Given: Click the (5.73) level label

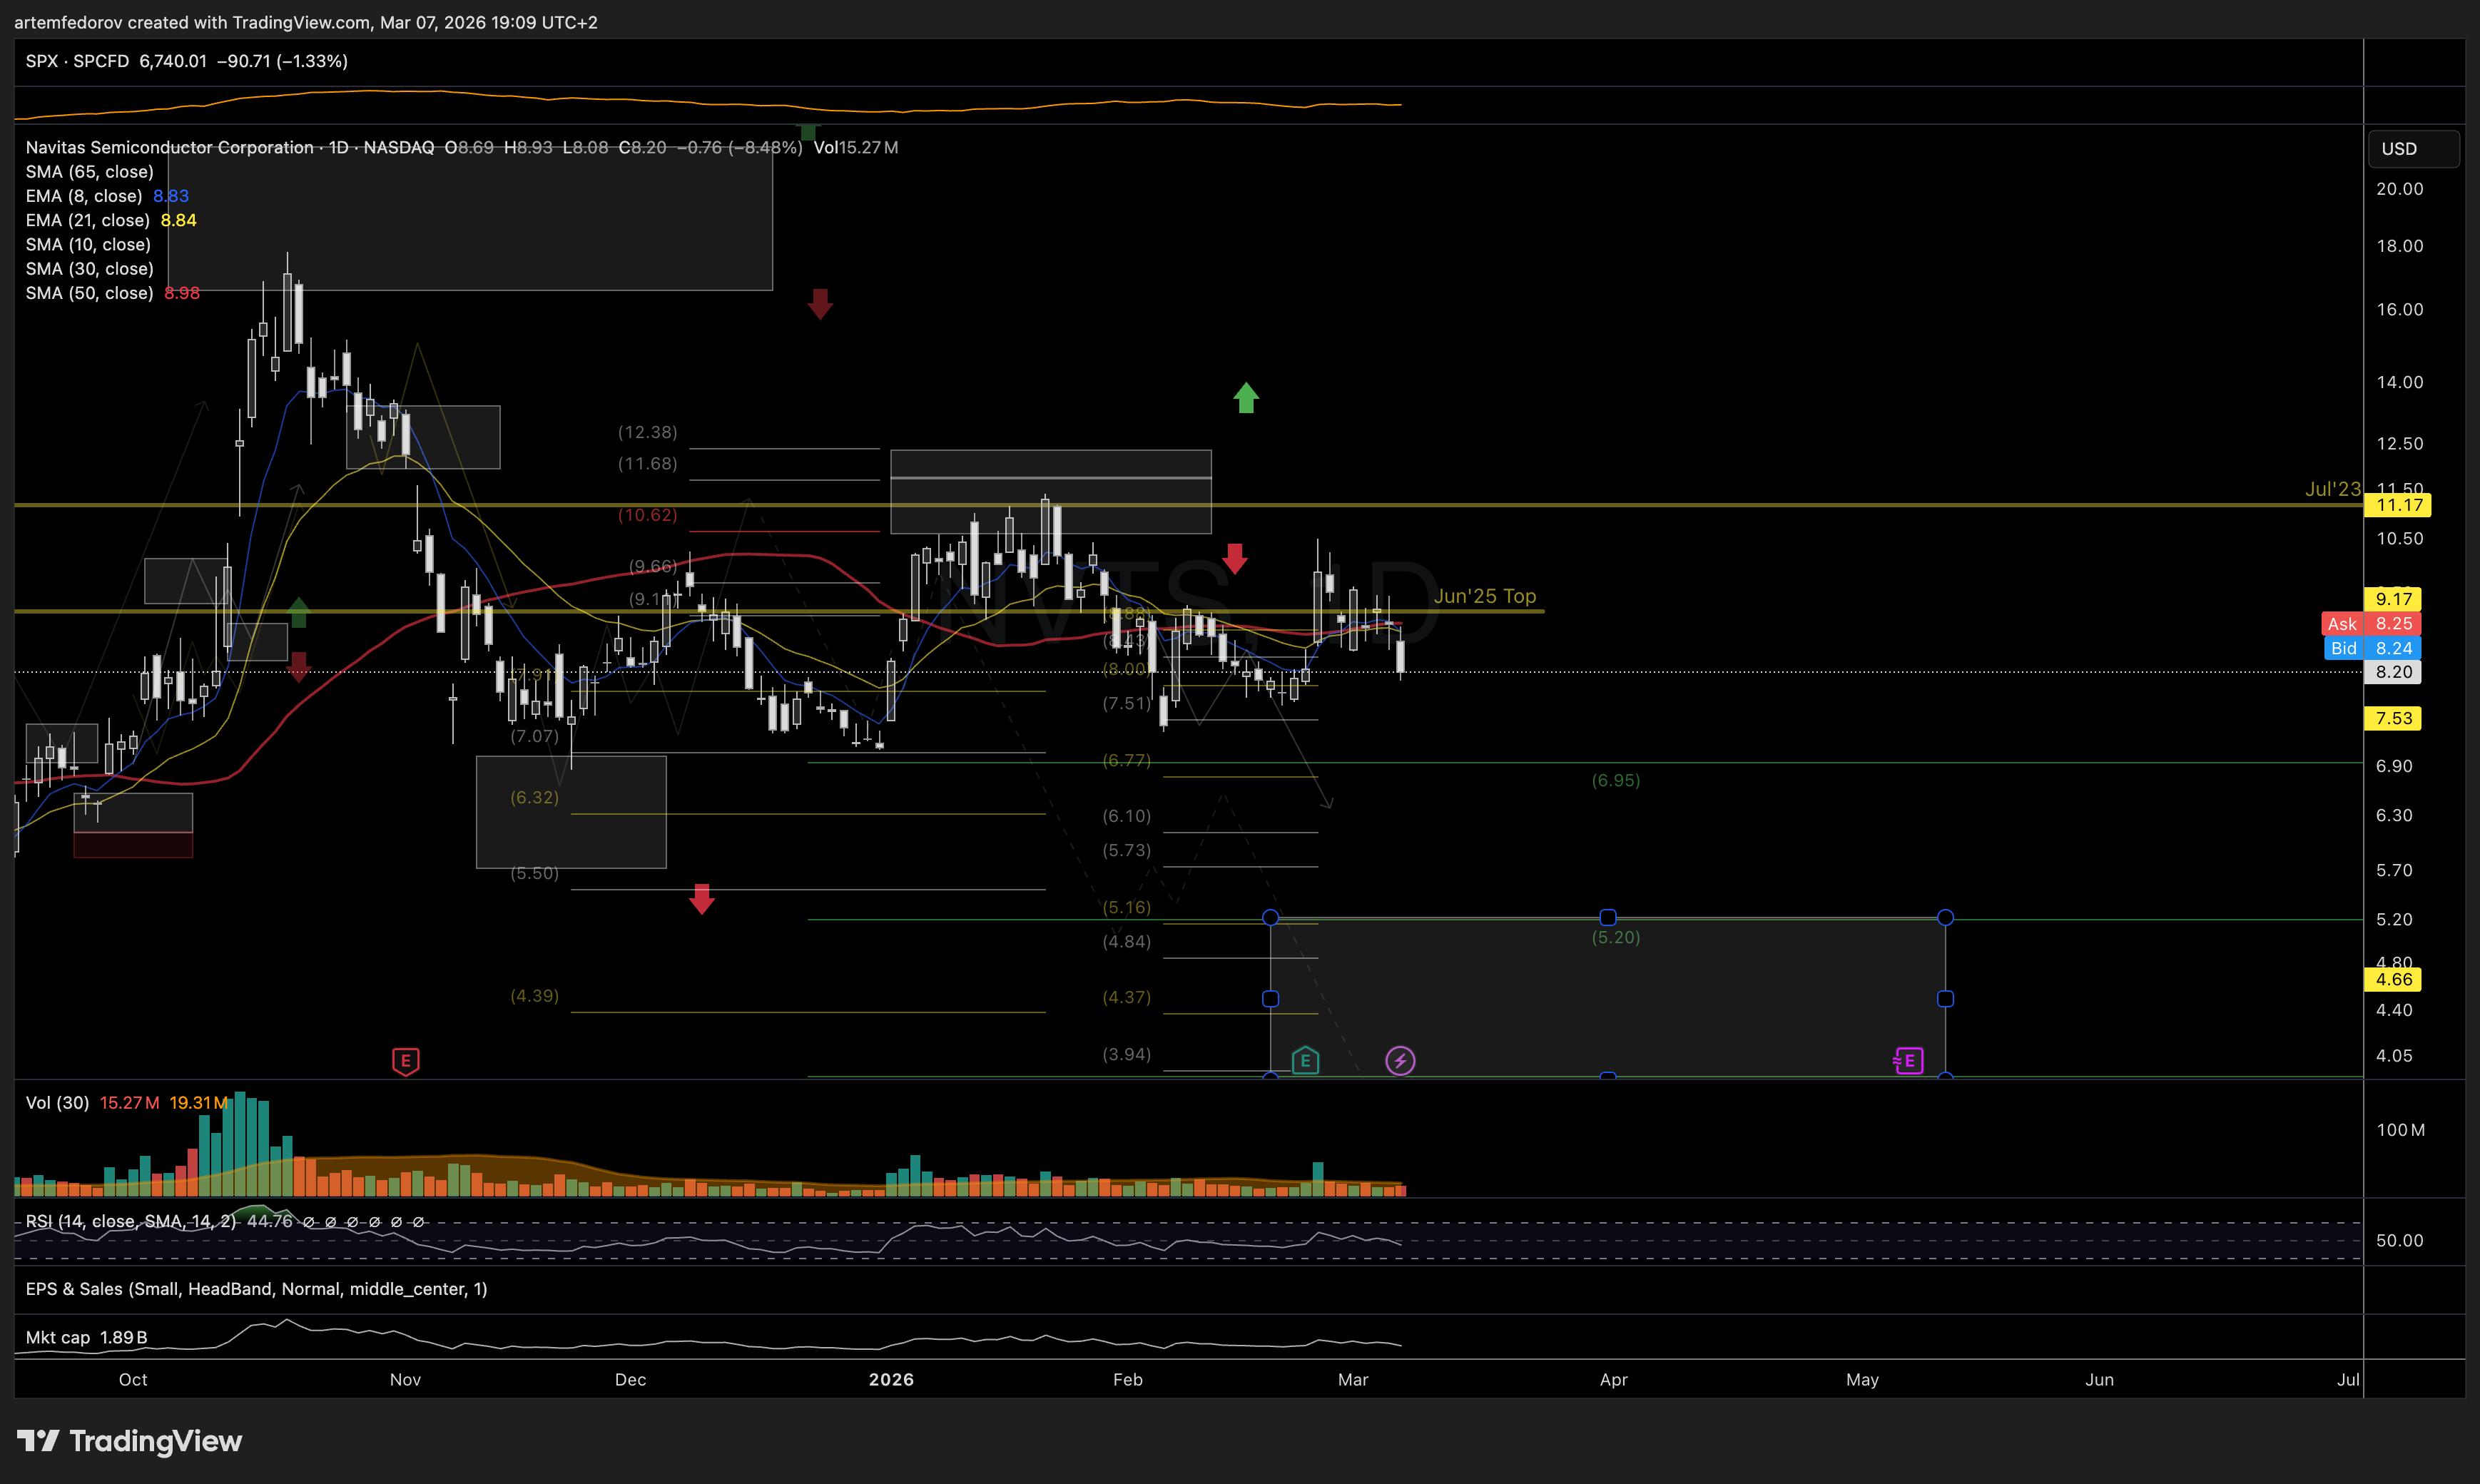Looking at the screenshot, I should pyautogui.click(x=1127, y=850).
